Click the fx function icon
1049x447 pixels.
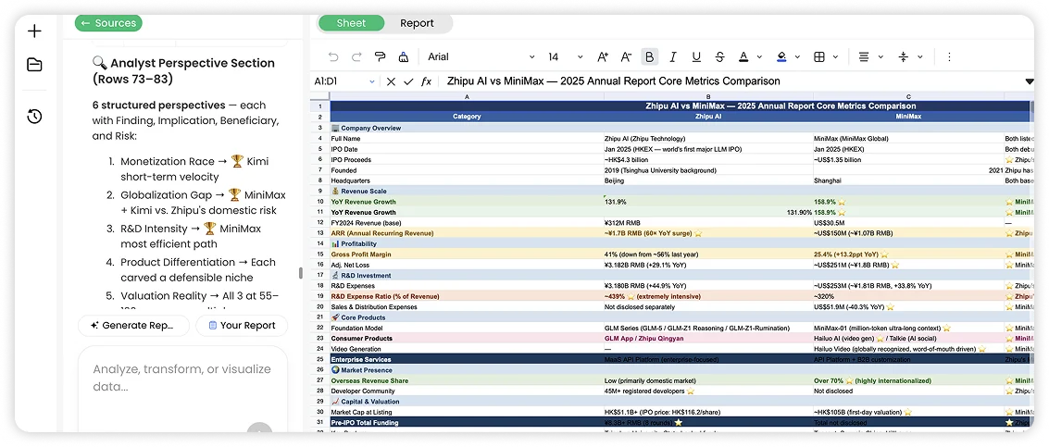(x=426, y=81)
